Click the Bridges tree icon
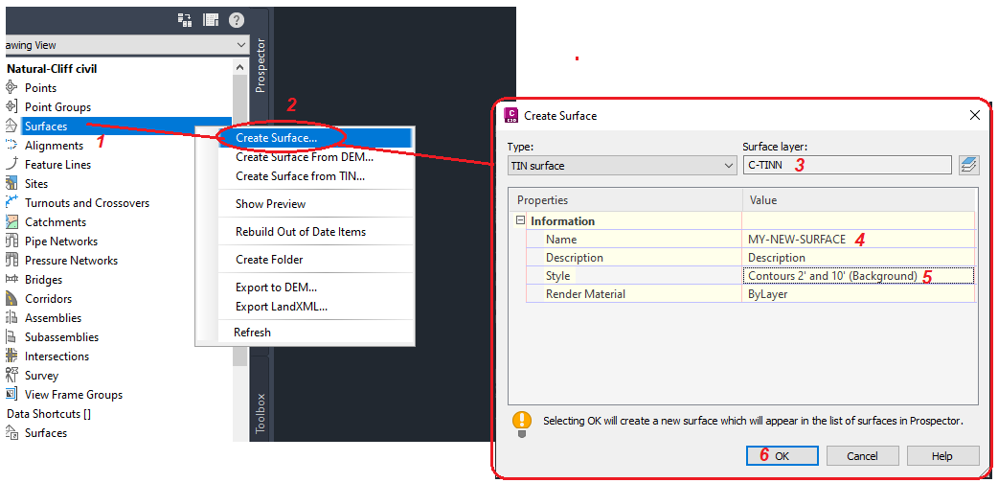The width and height of the screenshot is (998, 483). pyautogui.click(x=11, y=279)
